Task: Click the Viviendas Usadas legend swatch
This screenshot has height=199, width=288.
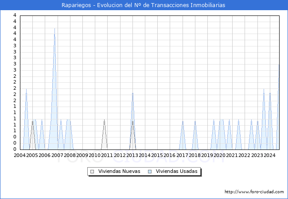Action: coord(150,172)
